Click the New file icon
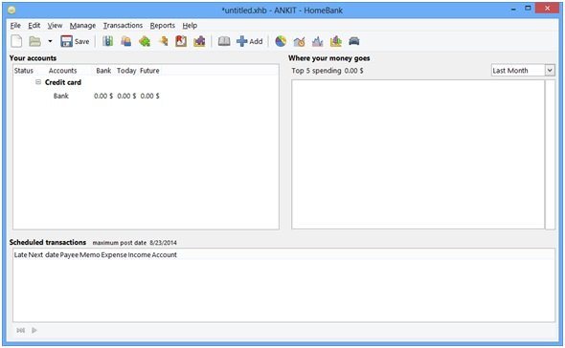Image resolution: width=565 pixels, height=348 pixels. click(x=16, y=41)
